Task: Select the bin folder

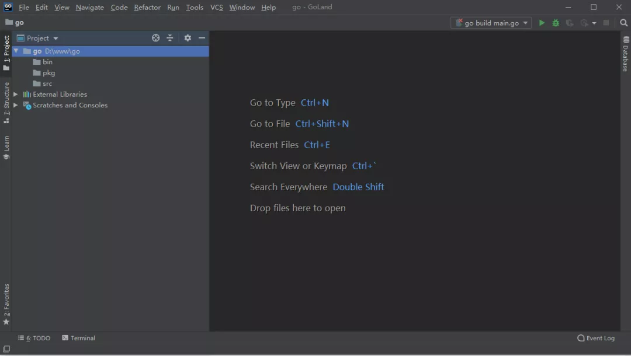Action: tap(43, 61)
